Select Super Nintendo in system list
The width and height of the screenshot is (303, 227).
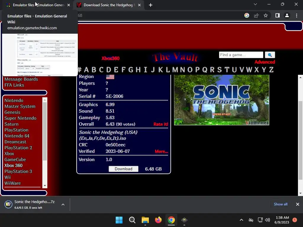click(20, 118)
